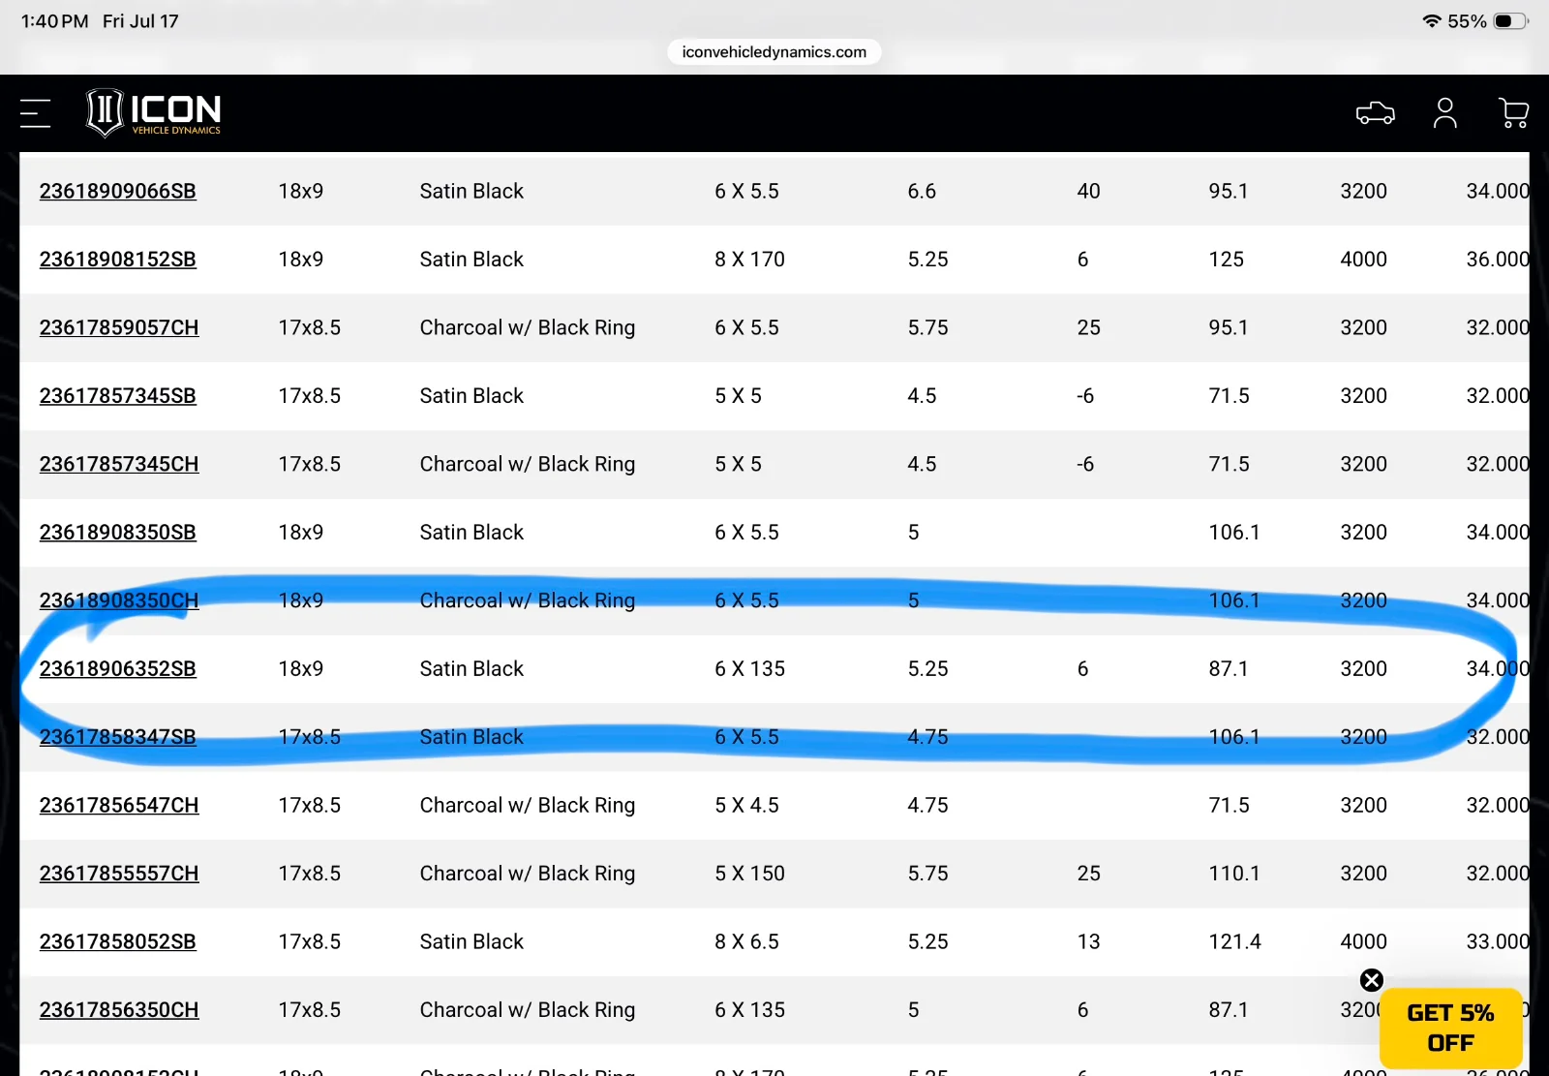Open part number 23617857345SB
The height and width of the screenshot is (1076, 1549).
(118, 396)
